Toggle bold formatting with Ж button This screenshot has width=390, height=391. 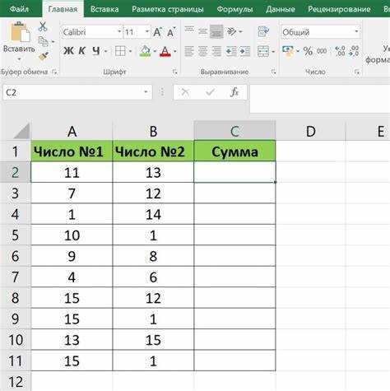click(x=68, y=51)
